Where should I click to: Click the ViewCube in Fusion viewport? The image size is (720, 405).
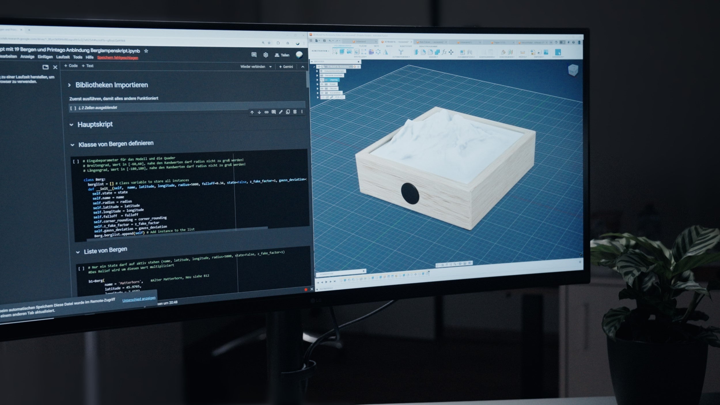point(573,70)
